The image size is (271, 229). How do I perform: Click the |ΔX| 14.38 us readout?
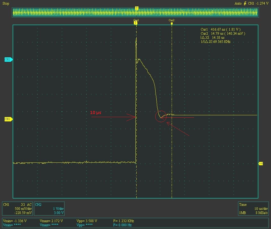point(213,37)
